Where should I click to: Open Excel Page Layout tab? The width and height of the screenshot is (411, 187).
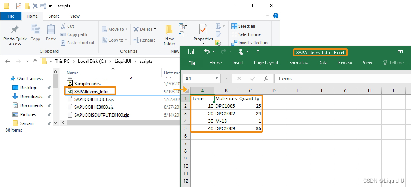266,63
